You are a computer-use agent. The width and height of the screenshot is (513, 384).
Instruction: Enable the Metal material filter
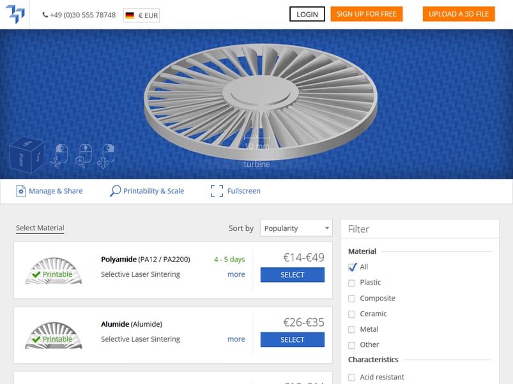coord(352,330)
